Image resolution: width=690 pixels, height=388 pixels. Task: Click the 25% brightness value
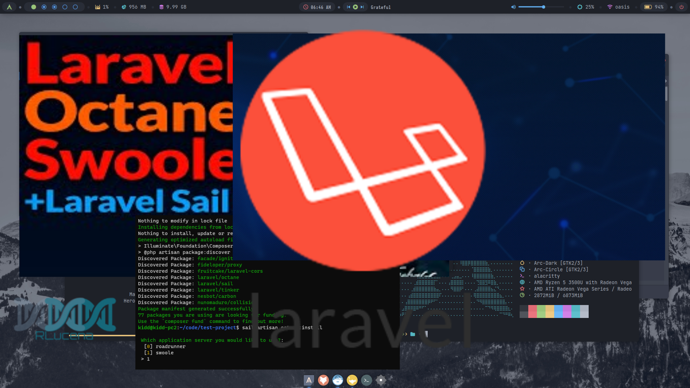pyautogui.click(x=590, y=7)
